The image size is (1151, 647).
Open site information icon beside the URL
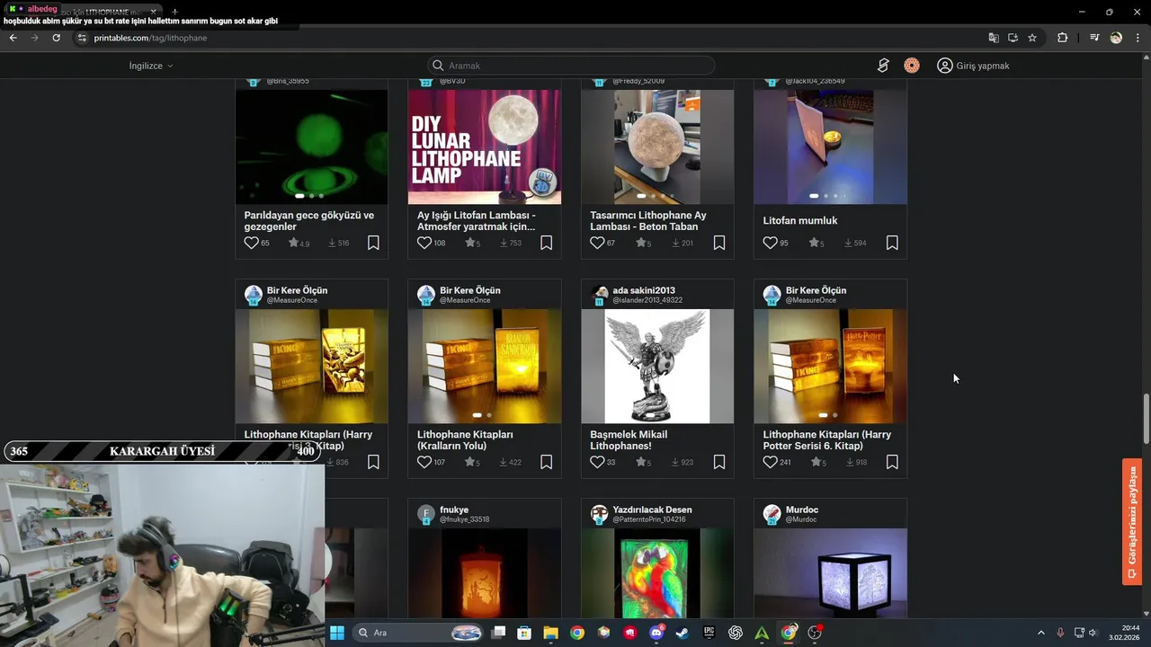(82, 38)
